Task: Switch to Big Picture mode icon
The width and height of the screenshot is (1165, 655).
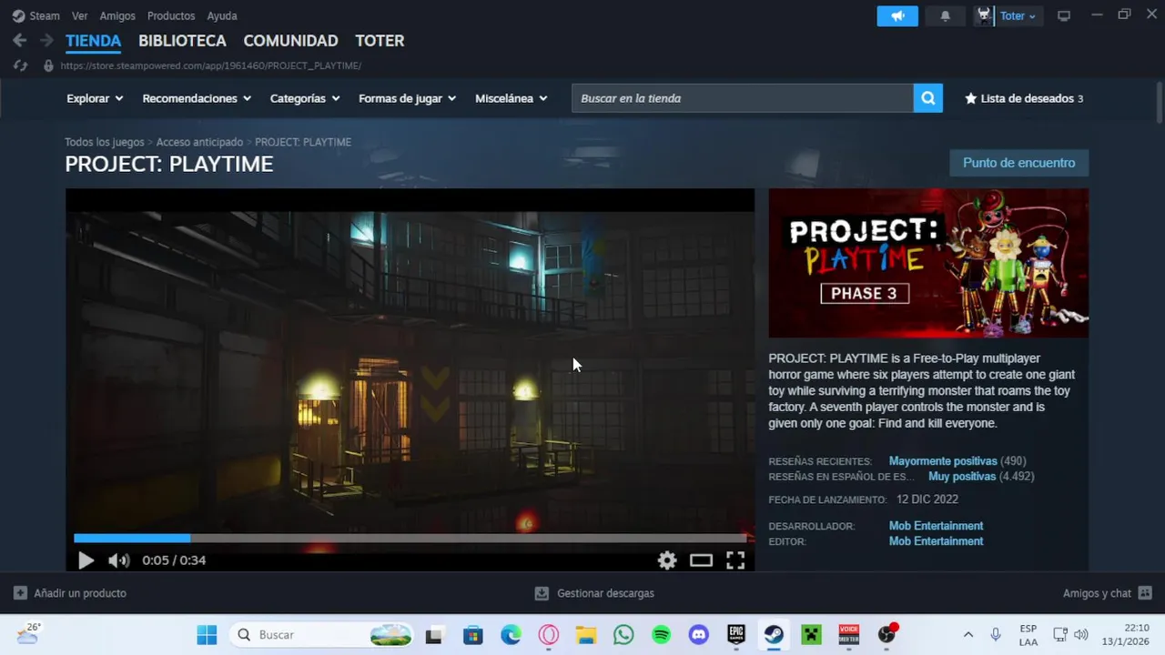Action: coord(1063,15)
